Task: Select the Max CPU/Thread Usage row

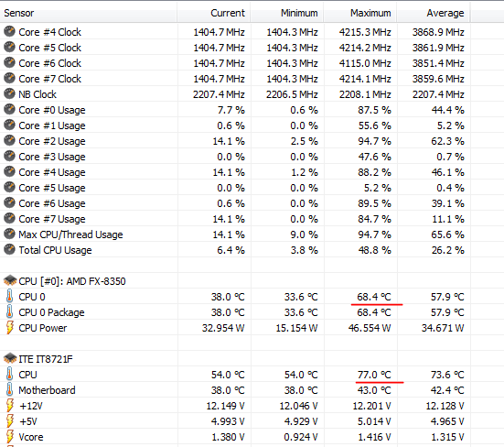Action: pyautogui.click(x=235, y=234)
